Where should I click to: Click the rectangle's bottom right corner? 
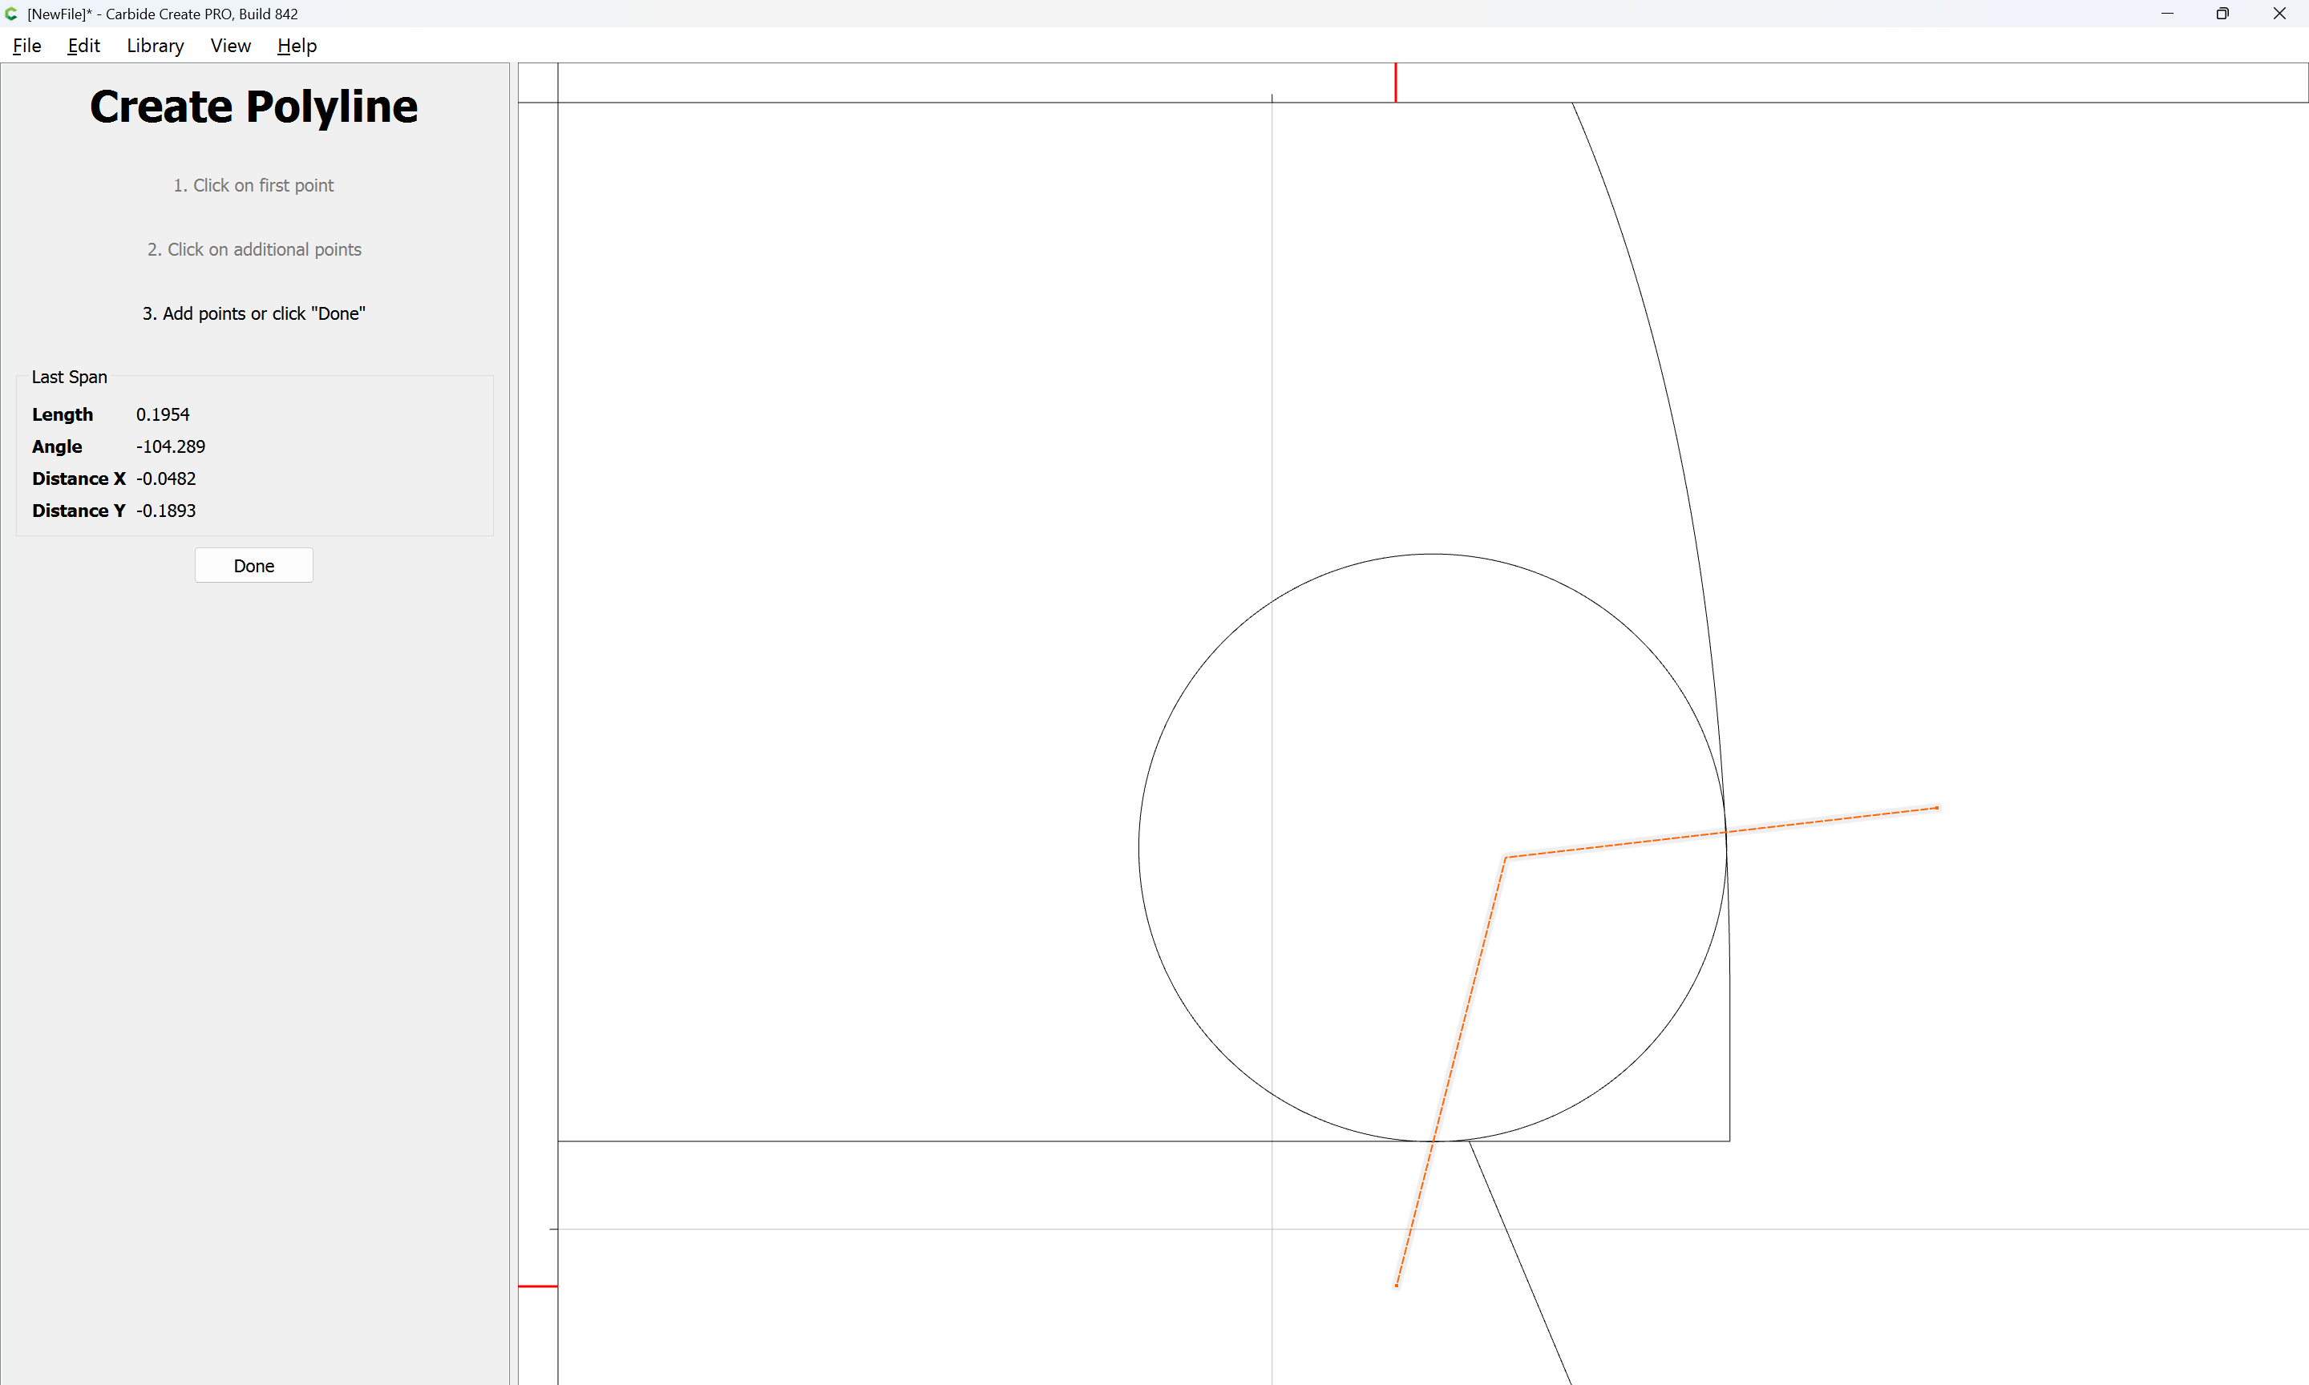(1729, 1141)
